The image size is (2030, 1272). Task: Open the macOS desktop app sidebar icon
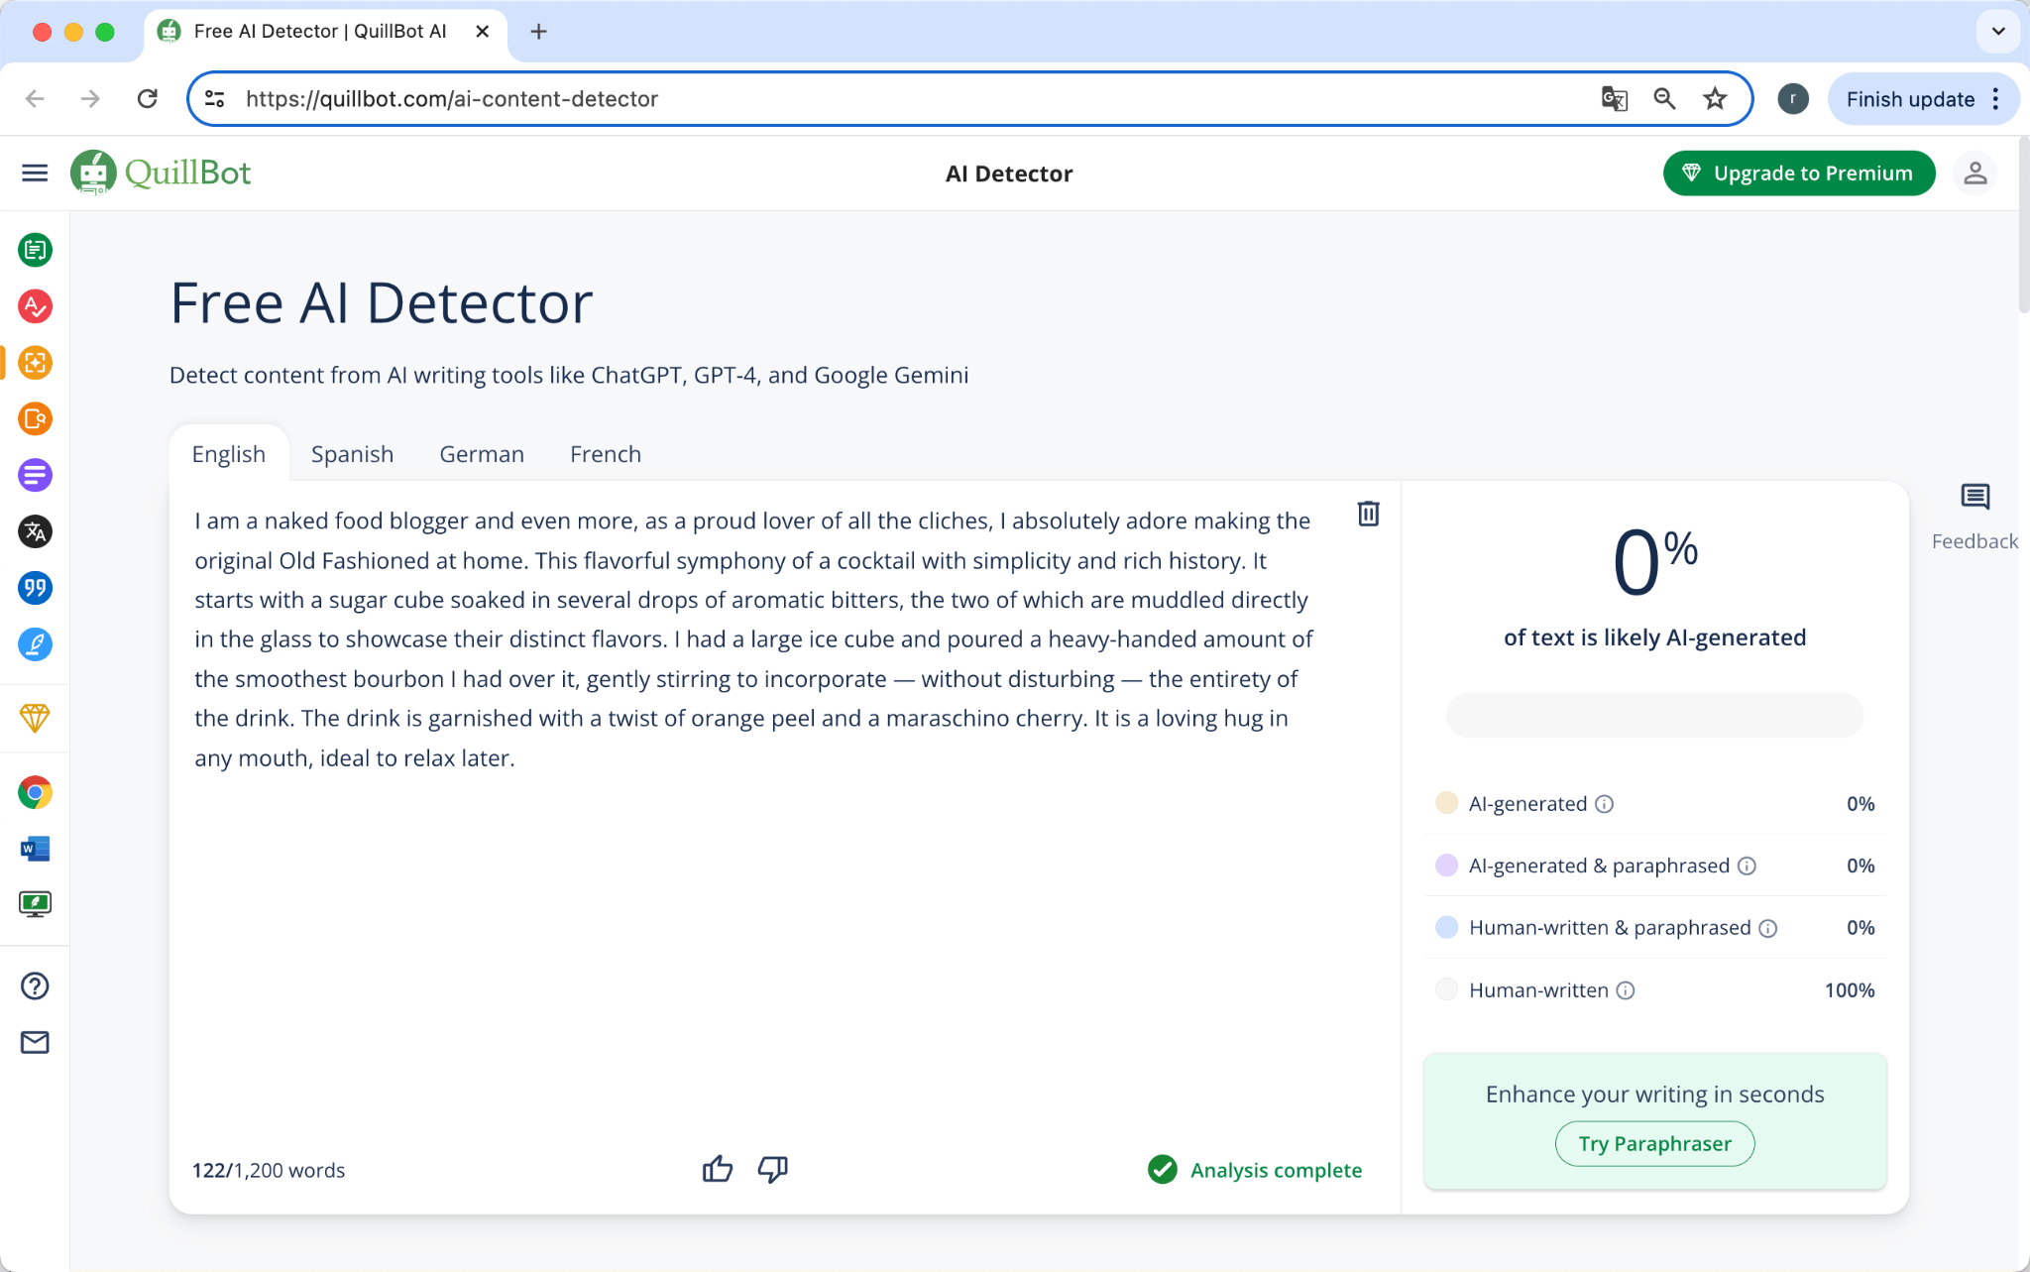[x=35, y=904]
